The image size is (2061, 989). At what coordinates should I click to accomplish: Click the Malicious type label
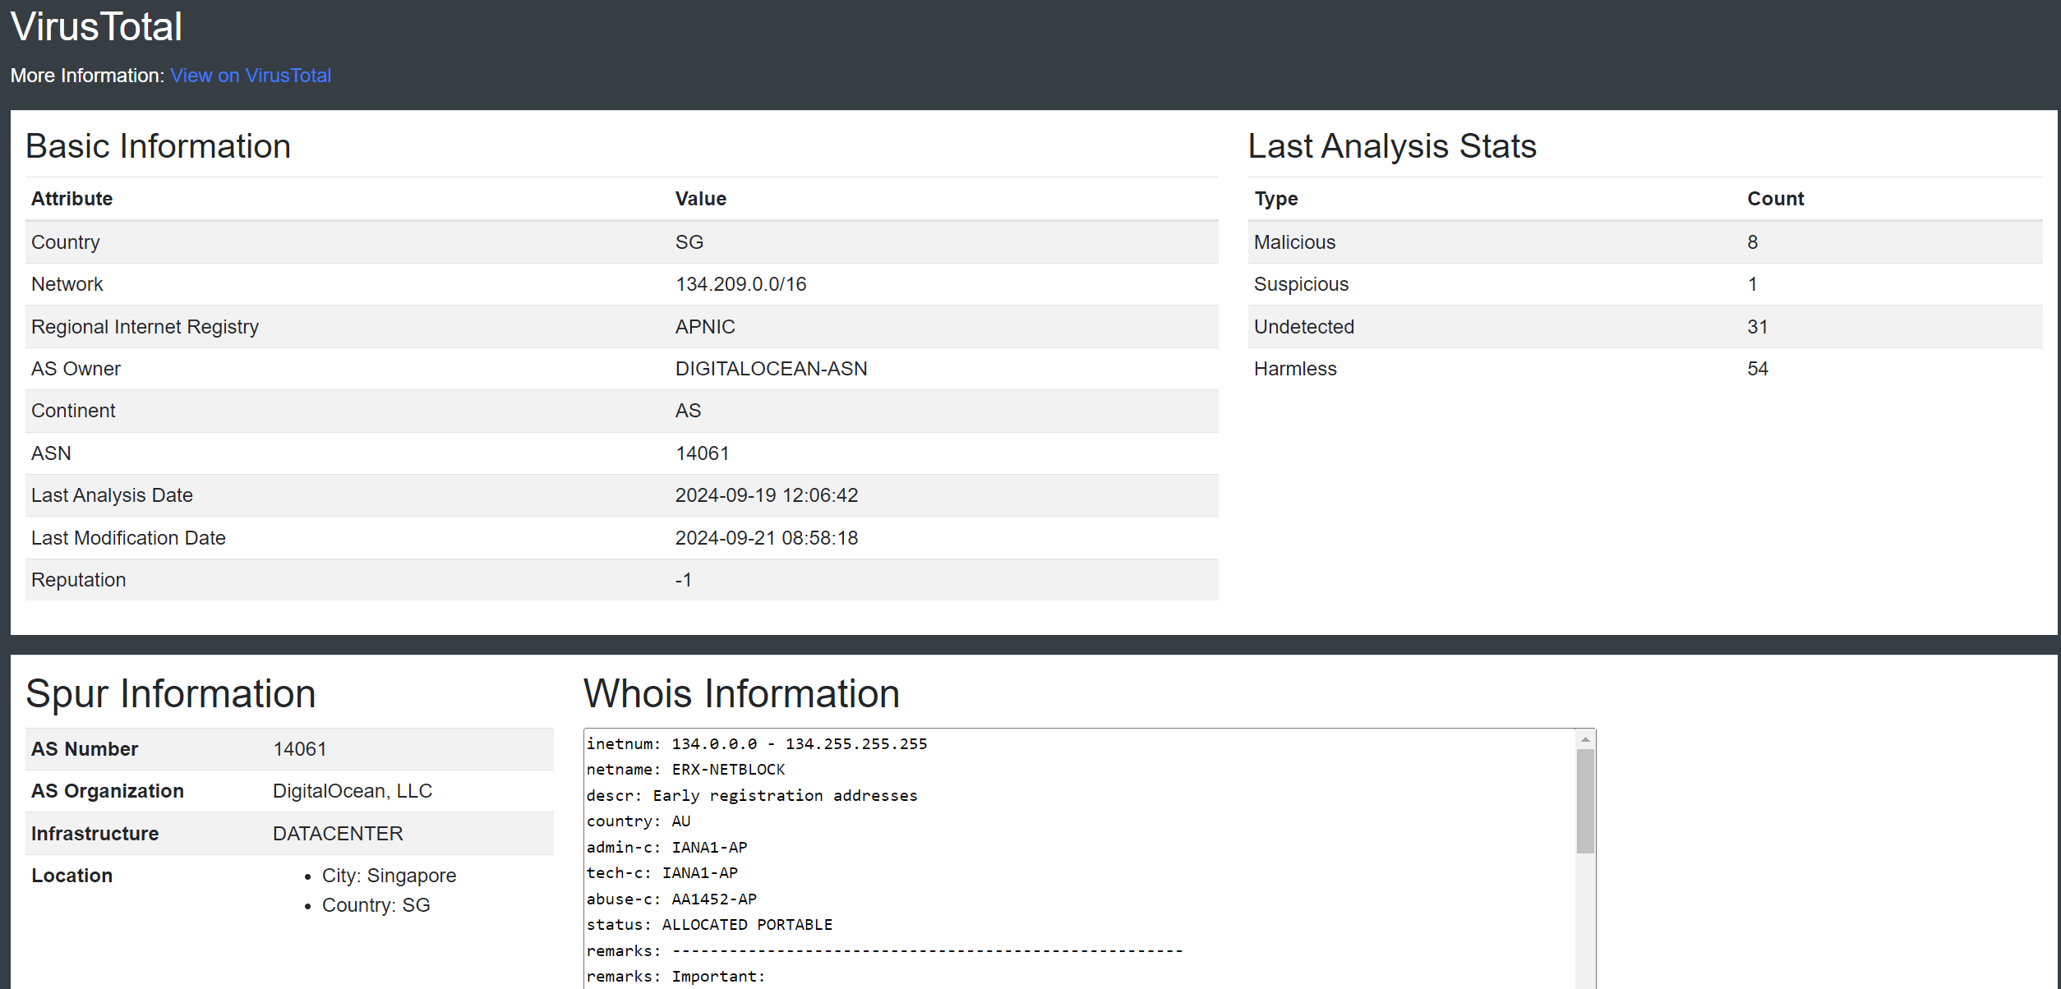click(x=1294, y=242)
